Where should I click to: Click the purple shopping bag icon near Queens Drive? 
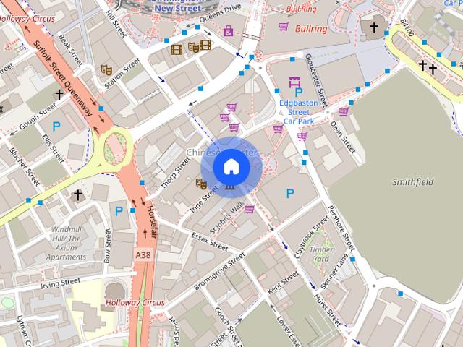pos(229,30)
